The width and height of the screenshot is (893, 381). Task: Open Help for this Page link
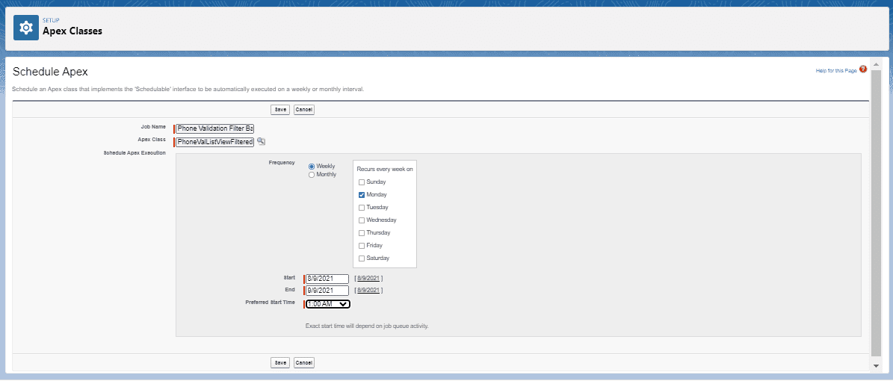click(x=835, y=70)
